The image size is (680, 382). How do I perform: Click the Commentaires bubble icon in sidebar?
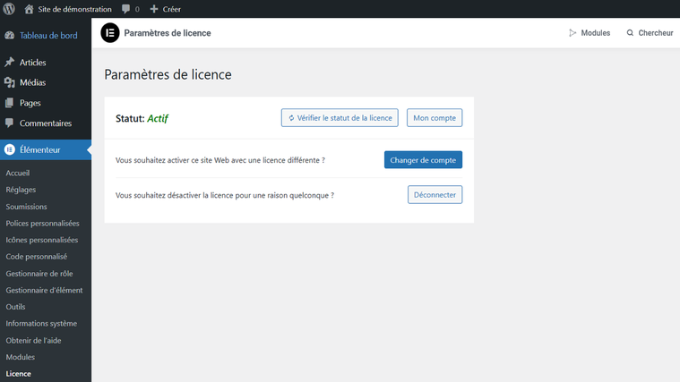click(x=10, y=123)
